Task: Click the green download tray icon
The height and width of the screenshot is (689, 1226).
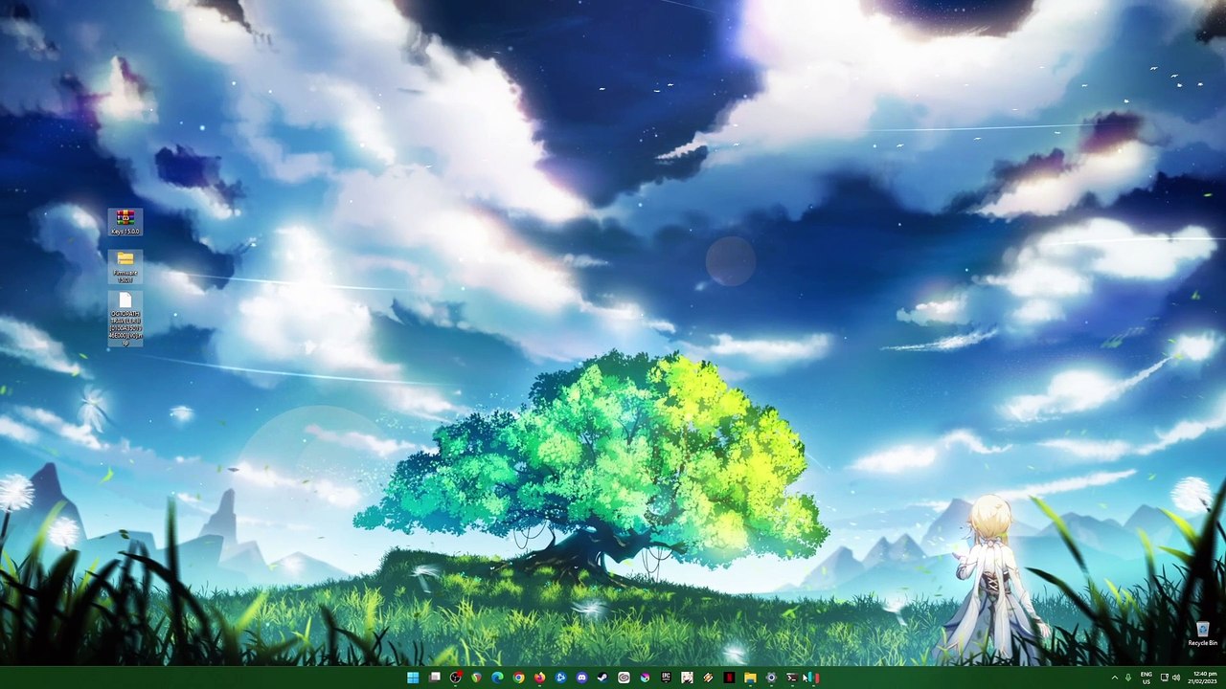Action: [1128, 678]
